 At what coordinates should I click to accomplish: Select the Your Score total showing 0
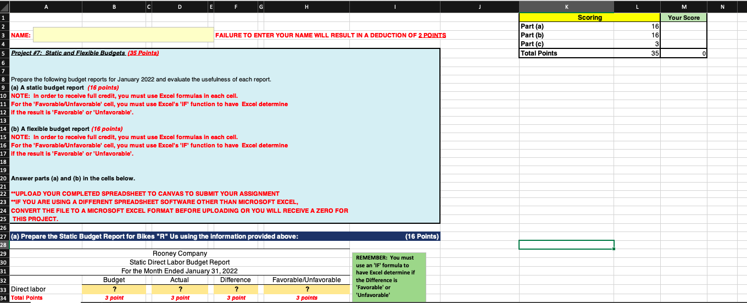click(683, 53)
